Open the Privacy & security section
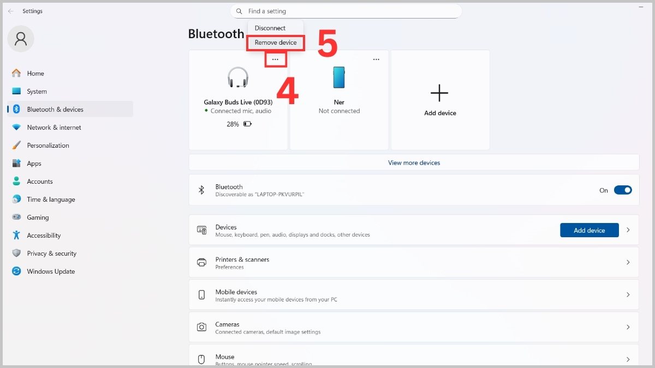Screen dimensions: 655x368 (70, 253)
